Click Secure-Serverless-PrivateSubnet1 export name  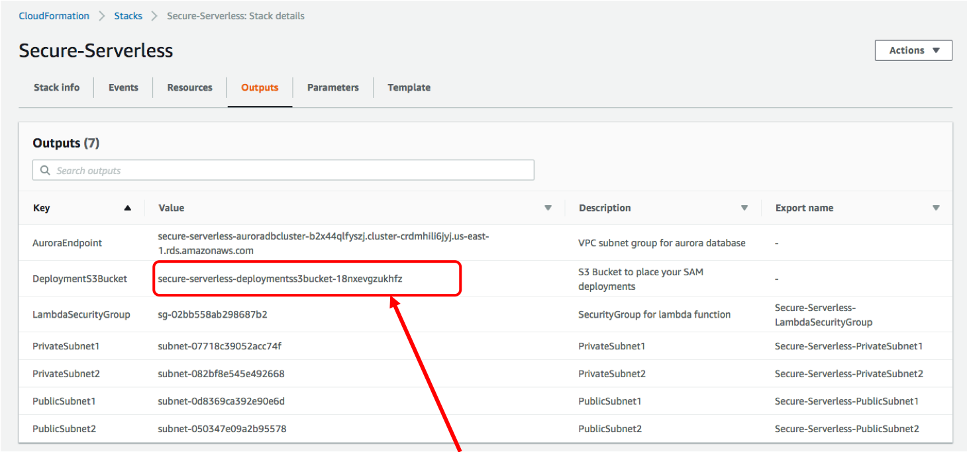pos(848,346)
